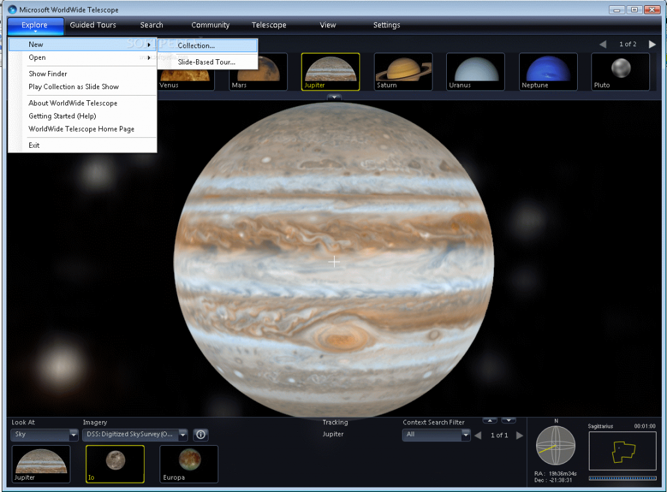Select the Europa thumbnail
The width and height of the screenshot is (667, 492).
coord(189,465)
